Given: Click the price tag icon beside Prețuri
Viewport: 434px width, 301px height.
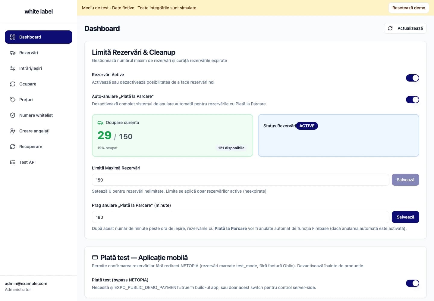Looking at the screenshot, I should click(x=13, y=100).
